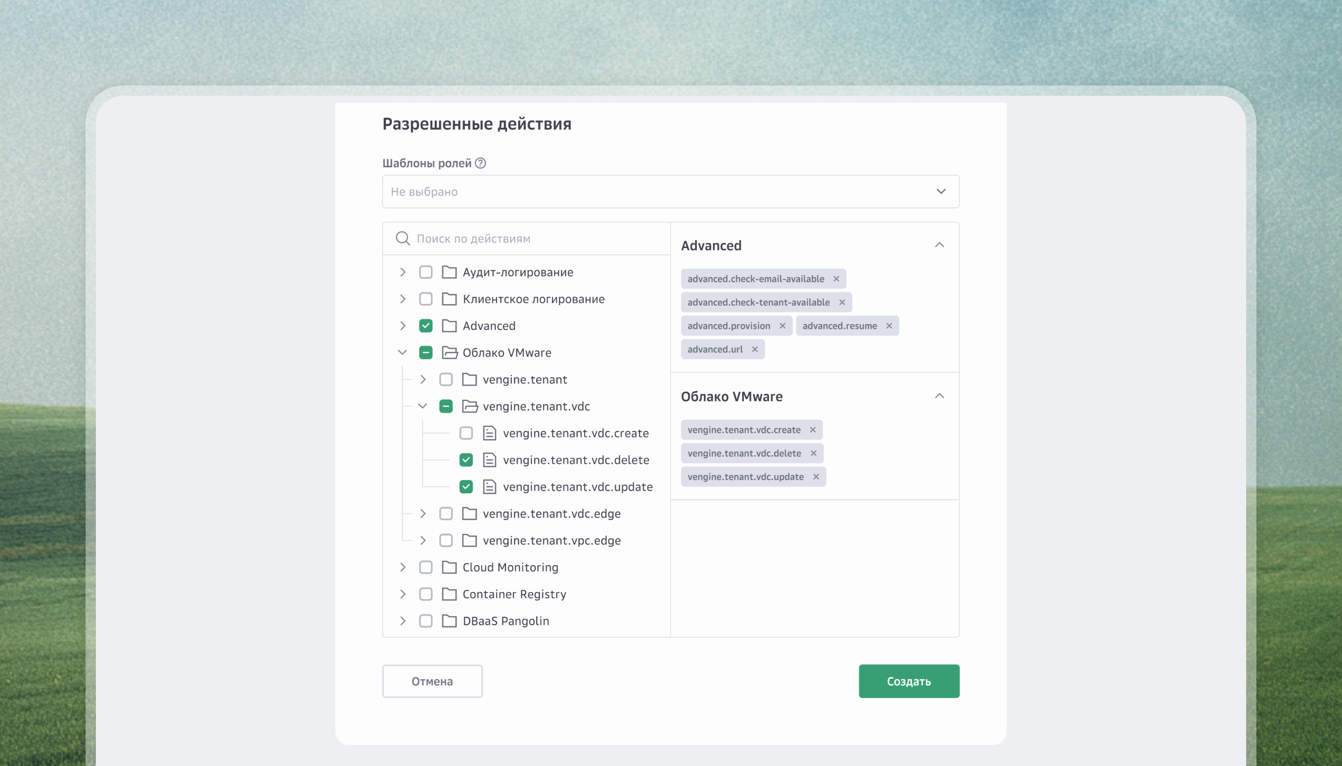Image resolution: width=1342 pixels, height=766 pixels.
Task: Check the Container Registry checkbox
Action: [425, 594]
